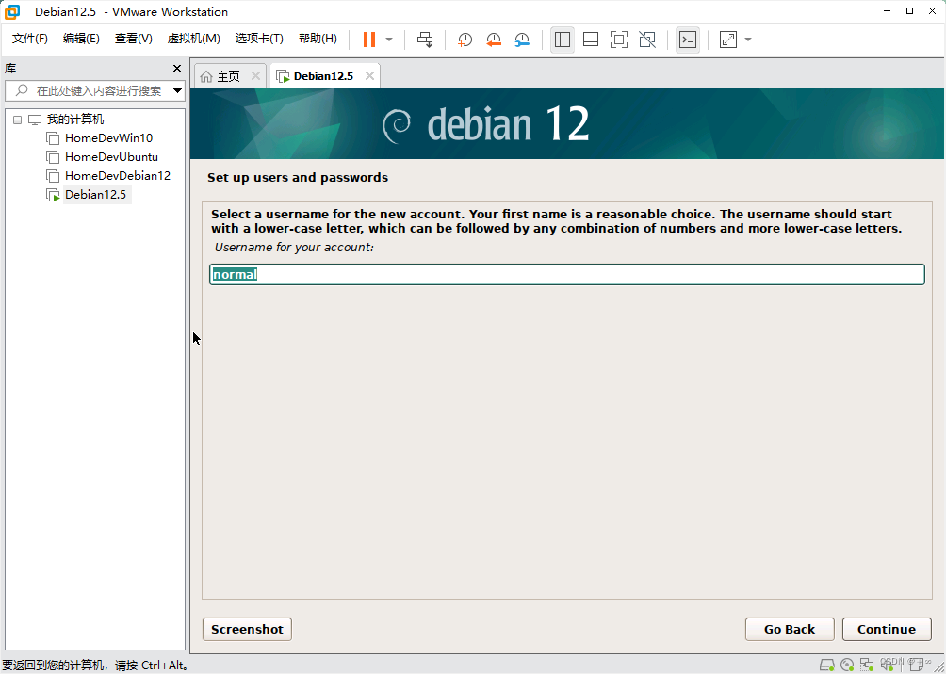Screen dimensions: 946x674
Task: Open the full screen dropdown arrow
Action: pos(747,39)
